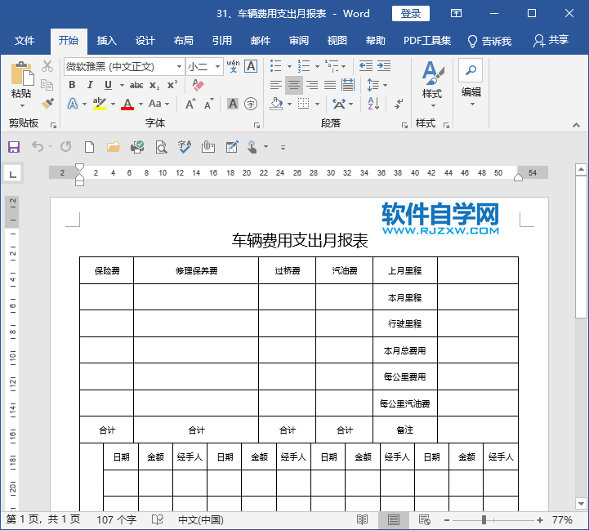
Task: Click the Copy icon
Action: point(47,85)
